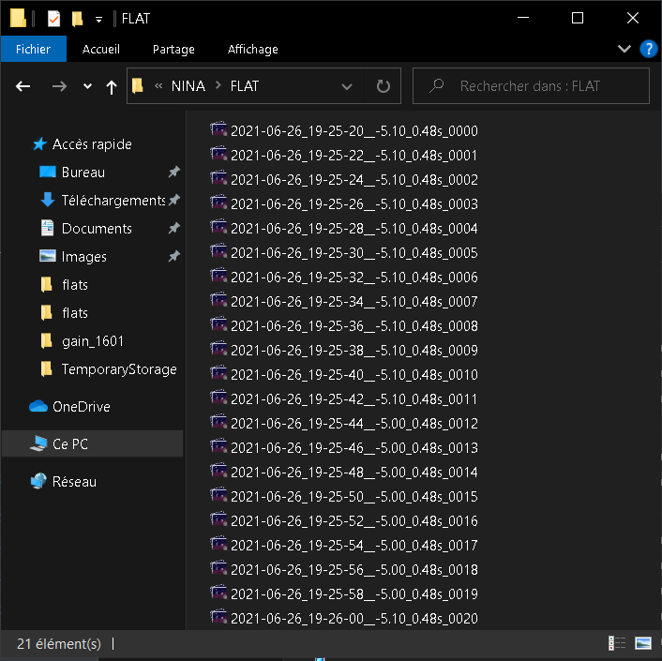Click the Up one level arrow
Screen dimensions: 662x661
(x=112, y=86)
